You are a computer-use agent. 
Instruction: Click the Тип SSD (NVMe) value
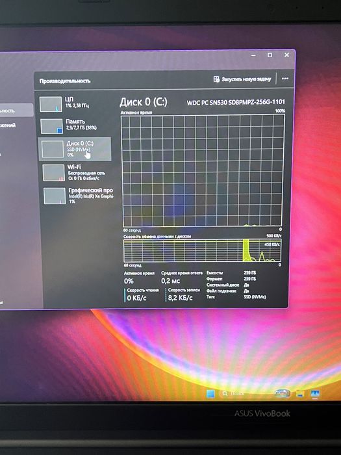[255, 297]
